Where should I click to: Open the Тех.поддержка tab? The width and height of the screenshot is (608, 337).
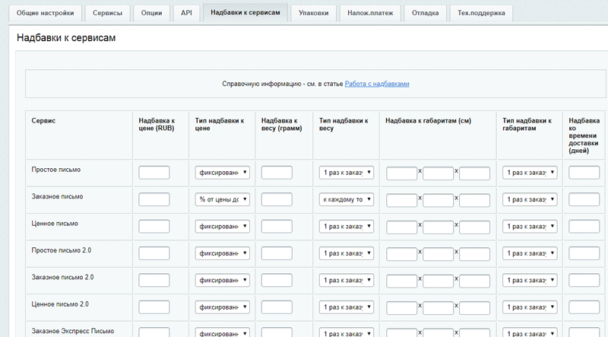482,13
